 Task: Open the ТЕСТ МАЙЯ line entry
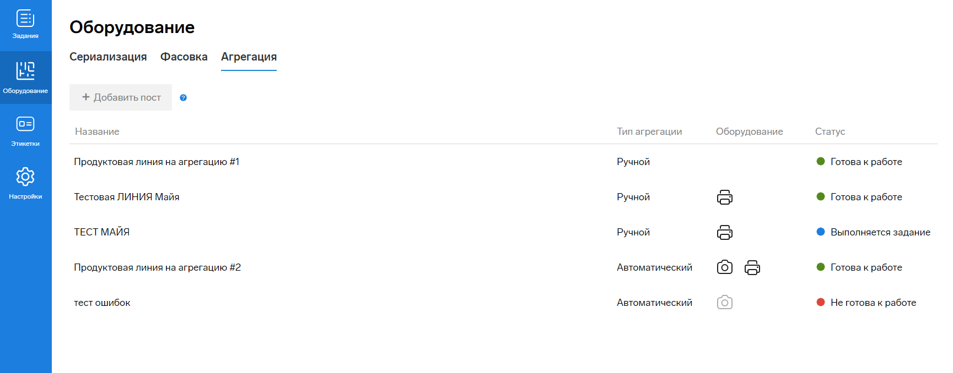pos(102,232)
